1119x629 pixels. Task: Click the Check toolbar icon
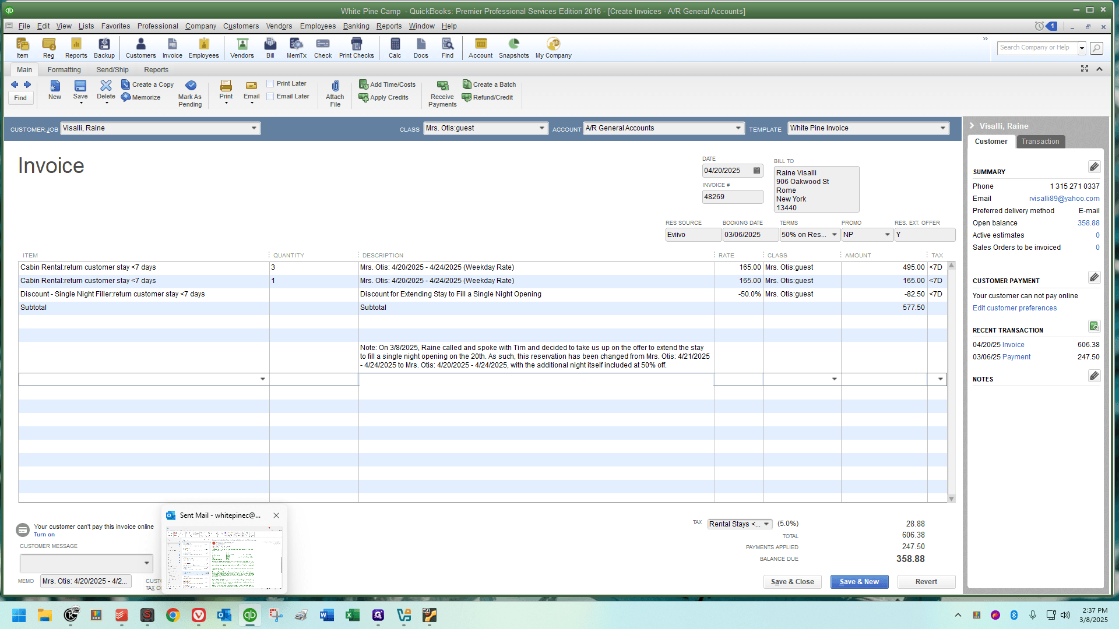pyautogui.click(x=323, y=48)
